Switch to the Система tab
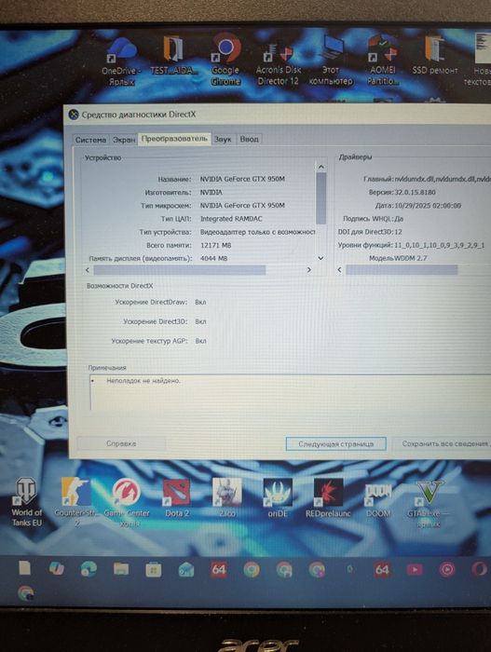Viewport: 491px width, 652px height. click(x=90, y=140)
